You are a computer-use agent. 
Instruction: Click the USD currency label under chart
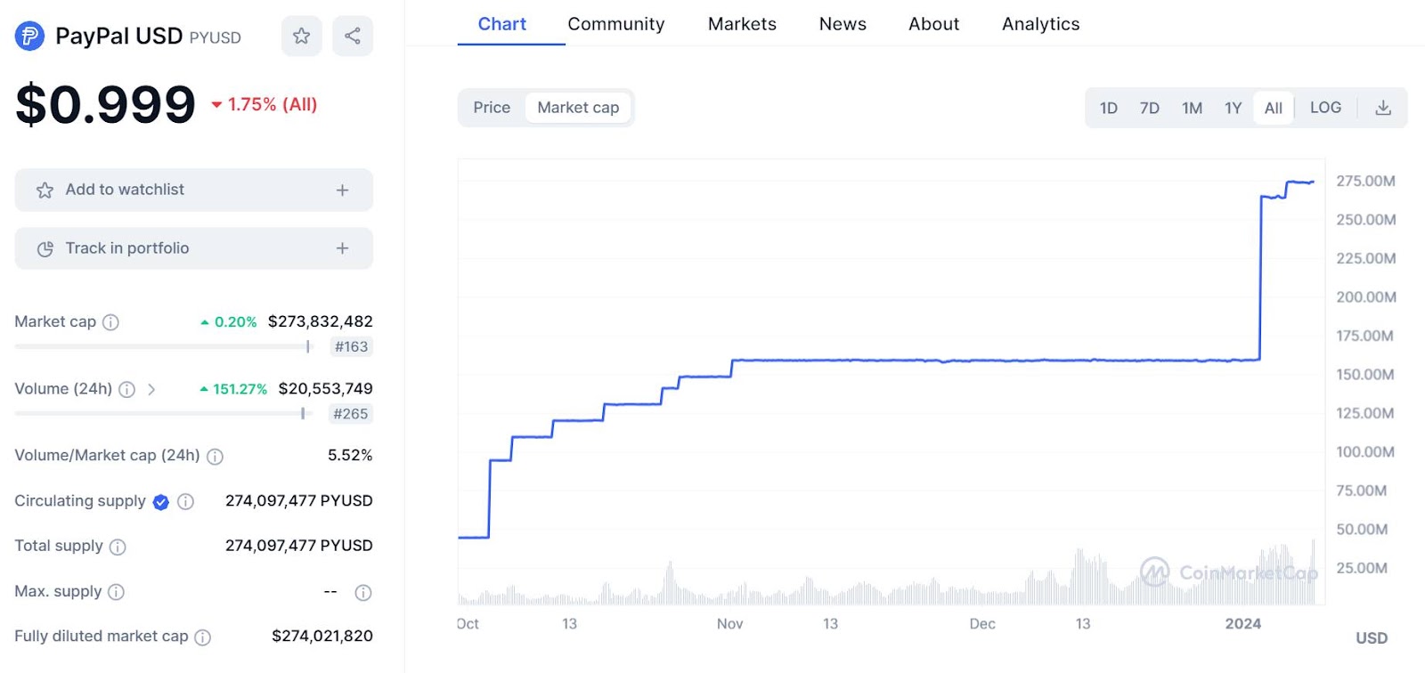click(x=1372, y=638)
